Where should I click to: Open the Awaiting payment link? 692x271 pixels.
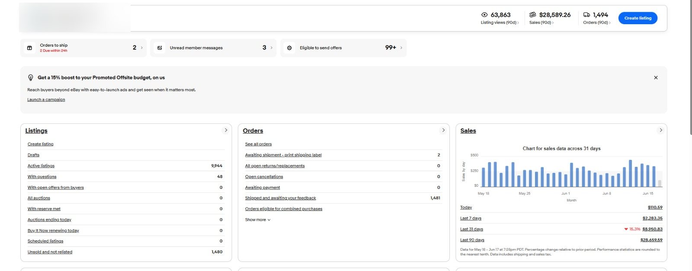[263, 188]
